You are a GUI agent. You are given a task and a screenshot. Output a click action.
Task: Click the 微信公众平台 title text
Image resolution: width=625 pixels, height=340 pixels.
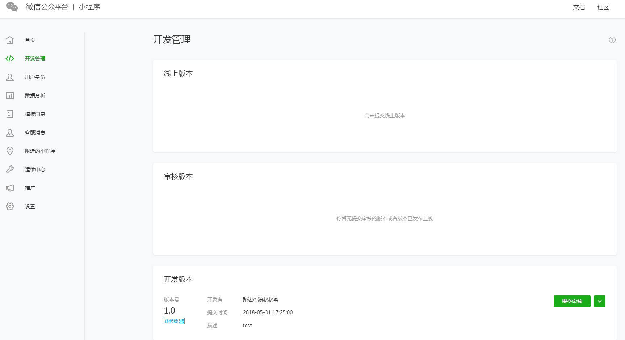click(47, 7)
